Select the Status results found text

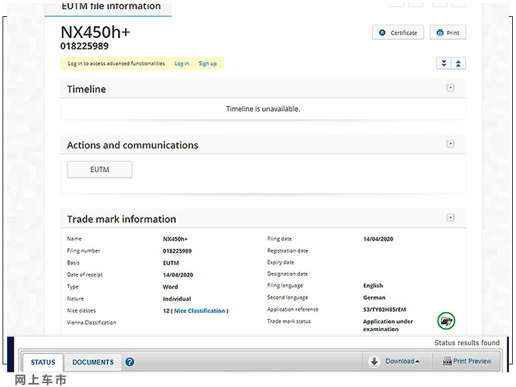pos(466,343)
